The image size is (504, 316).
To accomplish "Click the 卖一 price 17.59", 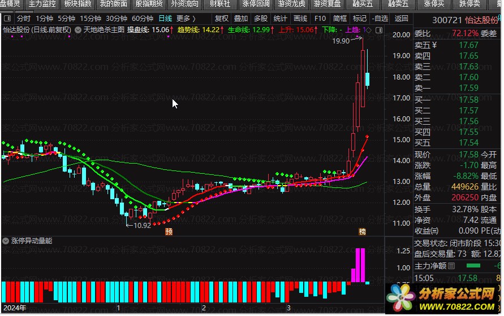I will [x=468, y=88].
